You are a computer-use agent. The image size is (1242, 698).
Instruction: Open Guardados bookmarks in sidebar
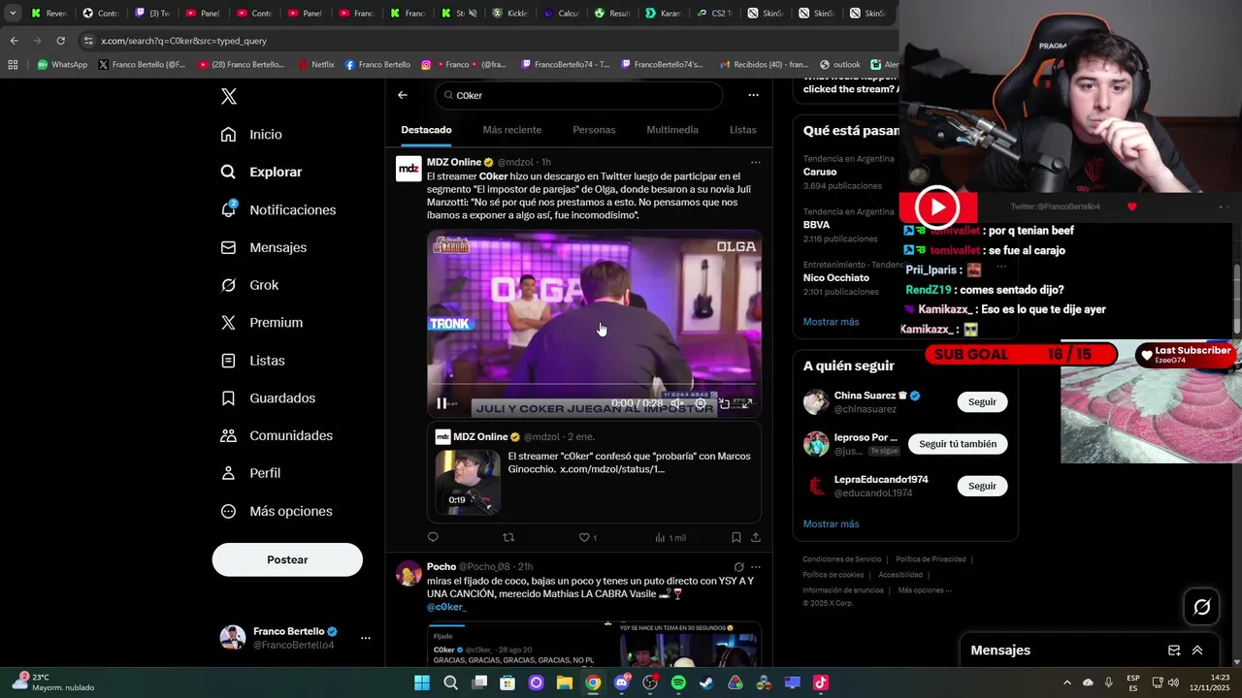click(268, 398)
